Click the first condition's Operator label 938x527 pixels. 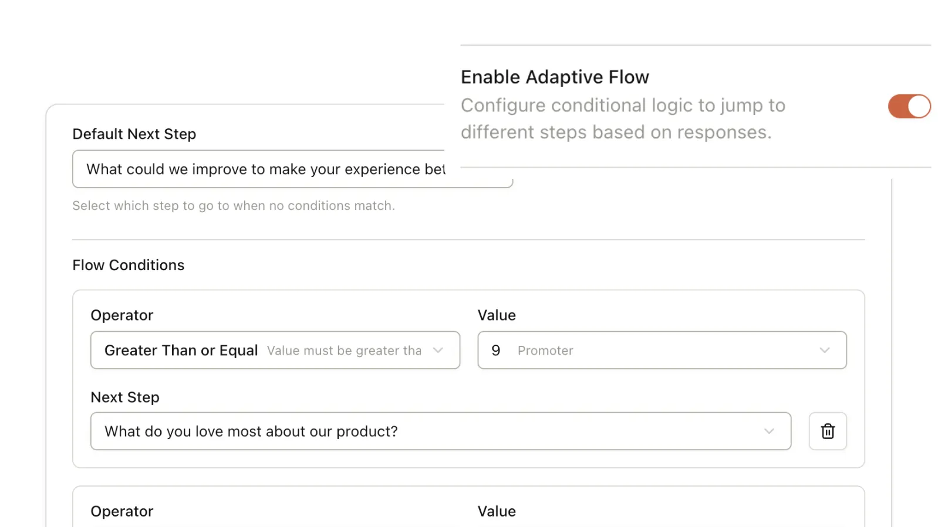[122, 315]
